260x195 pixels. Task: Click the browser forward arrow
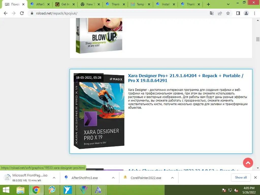pyautogui.click(x=14, y=13)
